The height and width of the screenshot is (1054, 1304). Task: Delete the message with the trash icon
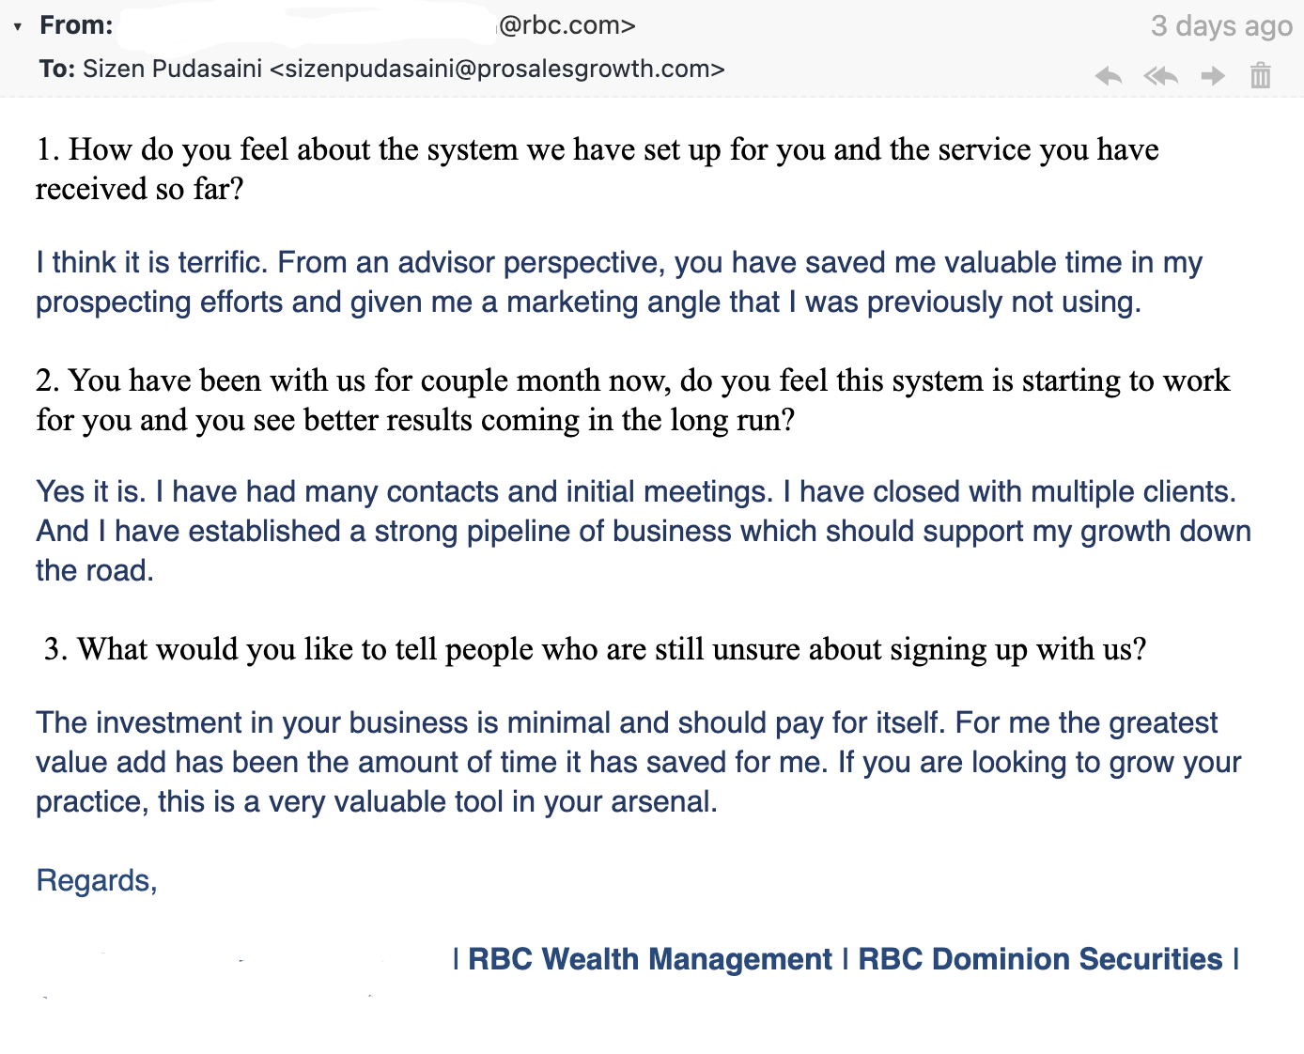click(1261, 75)
